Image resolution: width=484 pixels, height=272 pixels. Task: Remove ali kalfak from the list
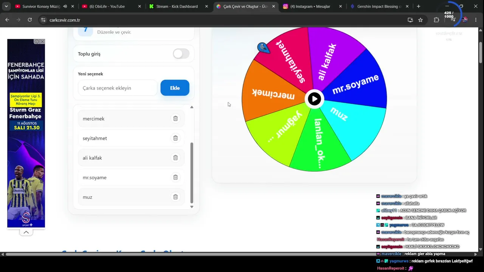pyautogui.click(x=175, y=158)
